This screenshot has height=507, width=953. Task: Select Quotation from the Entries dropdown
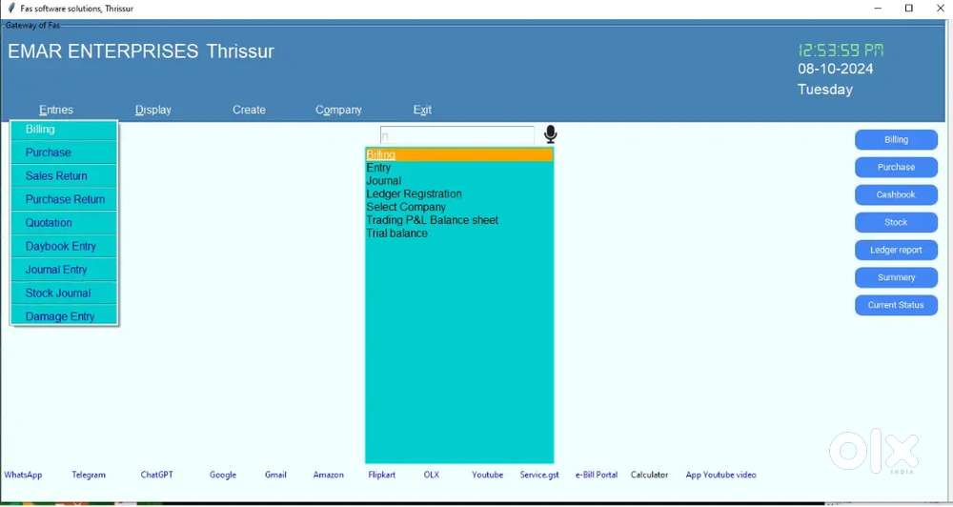(x=49, y=223)
